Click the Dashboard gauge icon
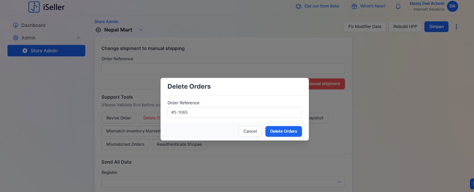 click(x=16, y=25)
